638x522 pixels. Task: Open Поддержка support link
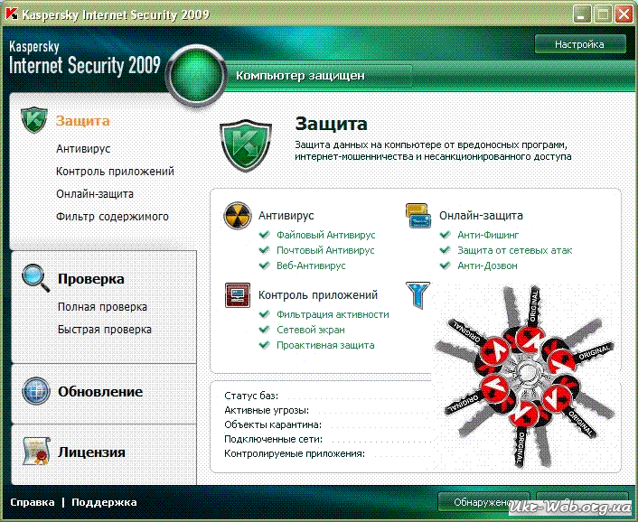coord(104,502)
